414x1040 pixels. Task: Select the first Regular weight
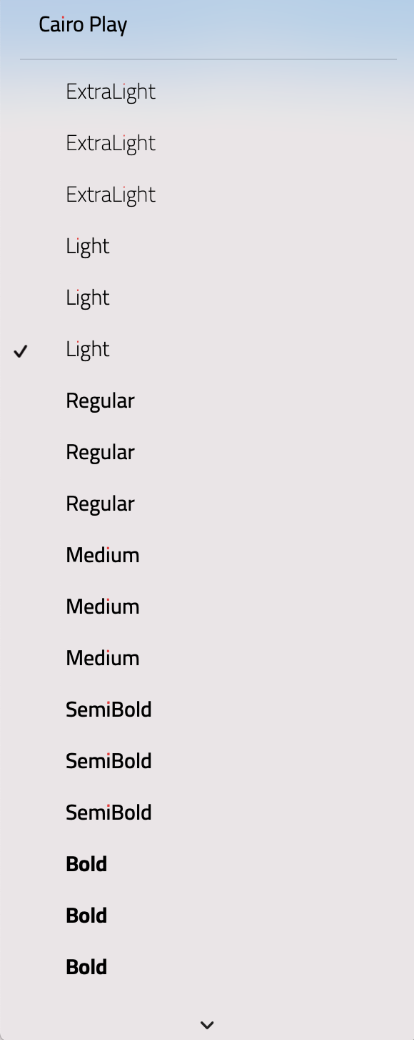pos(100,400)
